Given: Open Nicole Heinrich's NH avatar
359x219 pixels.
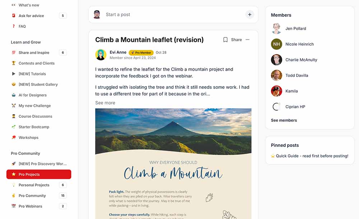Looking at the screenshot, I should 276,44.
